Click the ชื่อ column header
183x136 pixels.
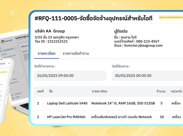coord(51,91)
